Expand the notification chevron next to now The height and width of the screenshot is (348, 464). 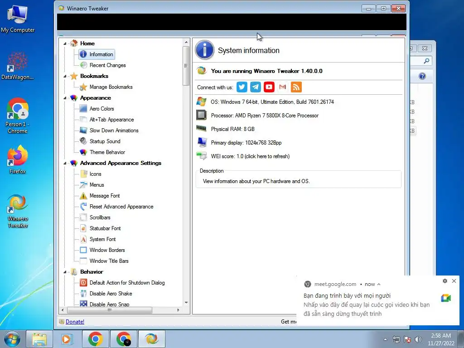click(379, 284)
